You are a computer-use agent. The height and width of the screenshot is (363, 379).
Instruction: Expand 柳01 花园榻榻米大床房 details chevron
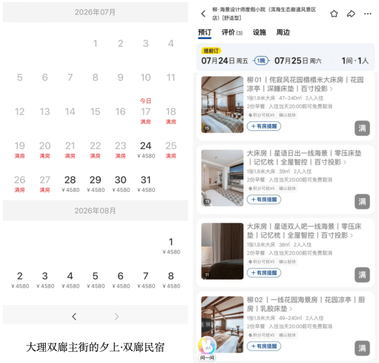pos(331,89)
